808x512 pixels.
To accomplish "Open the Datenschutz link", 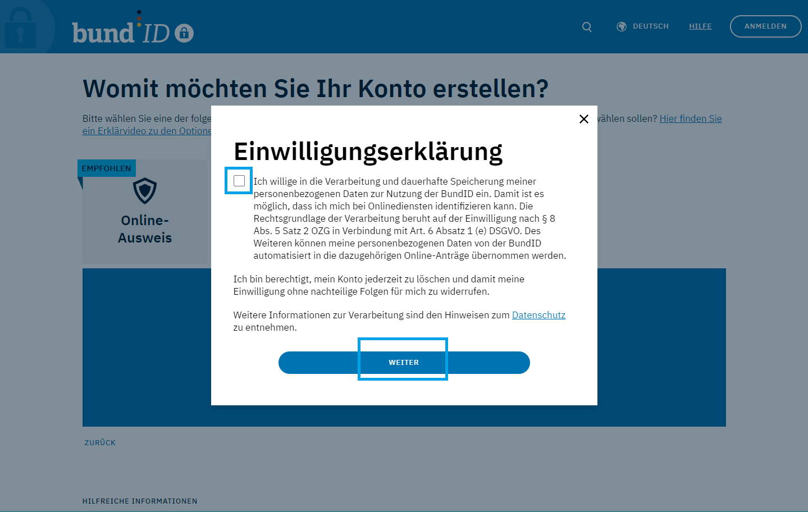I will (x=538, y=315).
